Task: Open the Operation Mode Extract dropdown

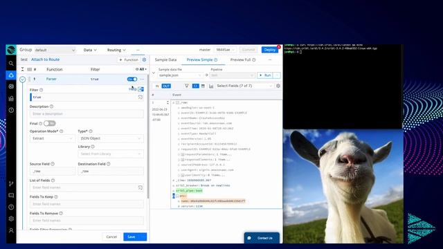Action: coord(53,138)
